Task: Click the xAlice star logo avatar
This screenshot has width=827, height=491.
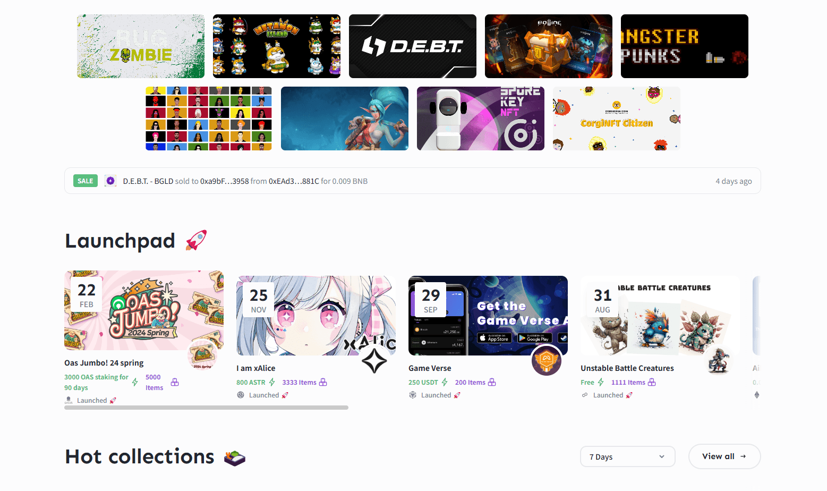Action: [x=374, y=360]
